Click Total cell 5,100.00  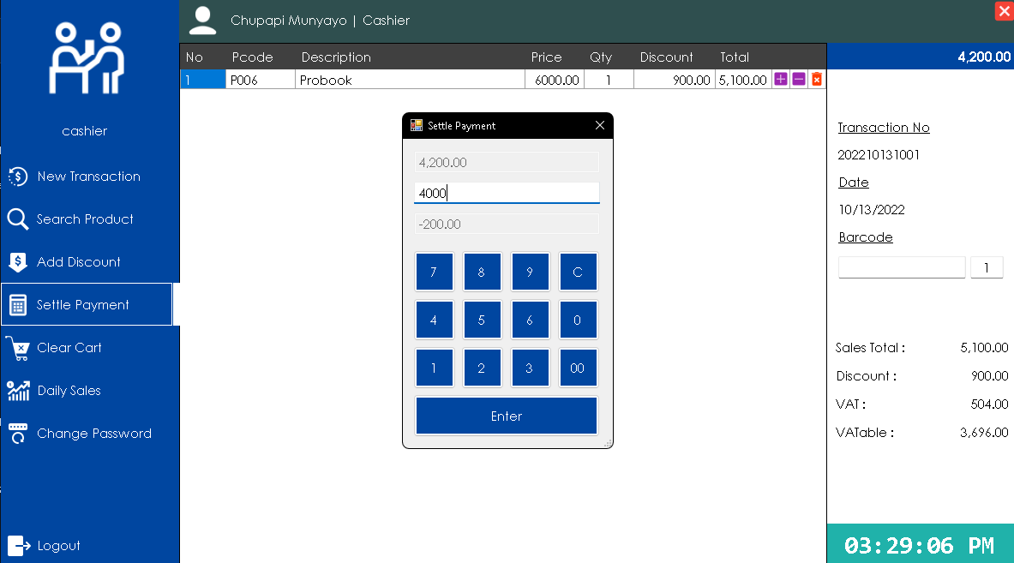pos(744,80)
